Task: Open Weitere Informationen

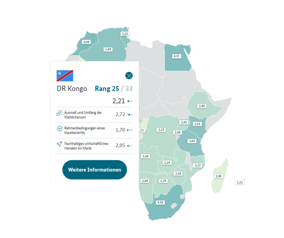Action: click(x=95, y=170)
